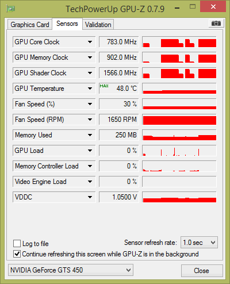
Task: Uncheck Continue refreshing in background checkbox
Action: tap(17, 254)
